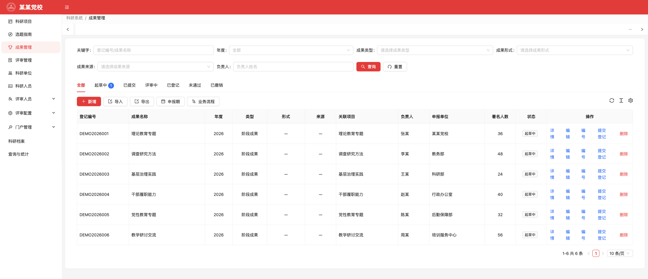Select 成果管理 sidebar item
This screenshot has height=279, width=648.
click(x=31, y=47)
